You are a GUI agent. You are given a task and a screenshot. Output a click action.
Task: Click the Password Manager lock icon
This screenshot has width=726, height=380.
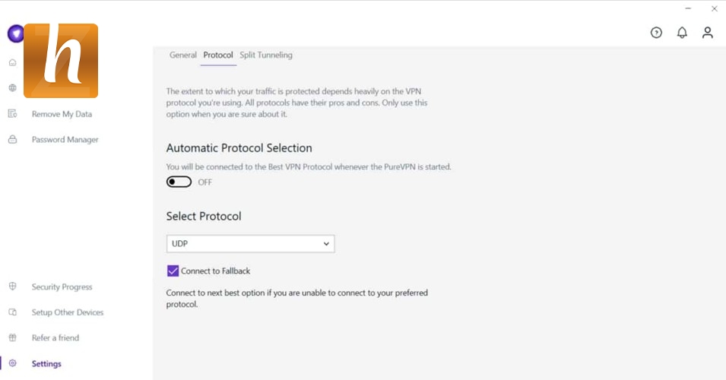(12, 140)
